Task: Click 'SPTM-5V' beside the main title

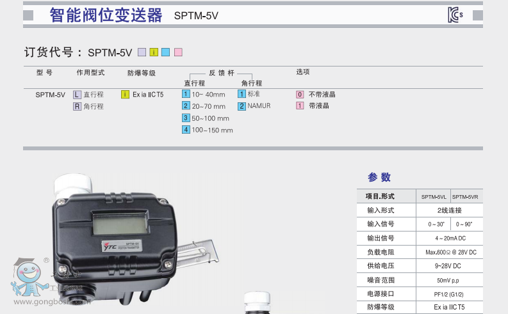Action: pos(196,15)
